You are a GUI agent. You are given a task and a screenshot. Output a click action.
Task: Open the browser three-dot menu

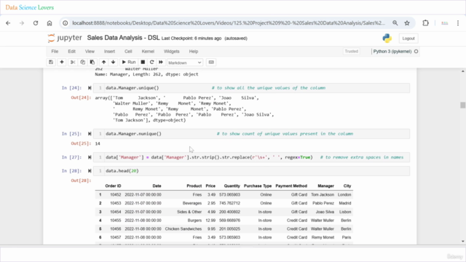coord(458,23)
